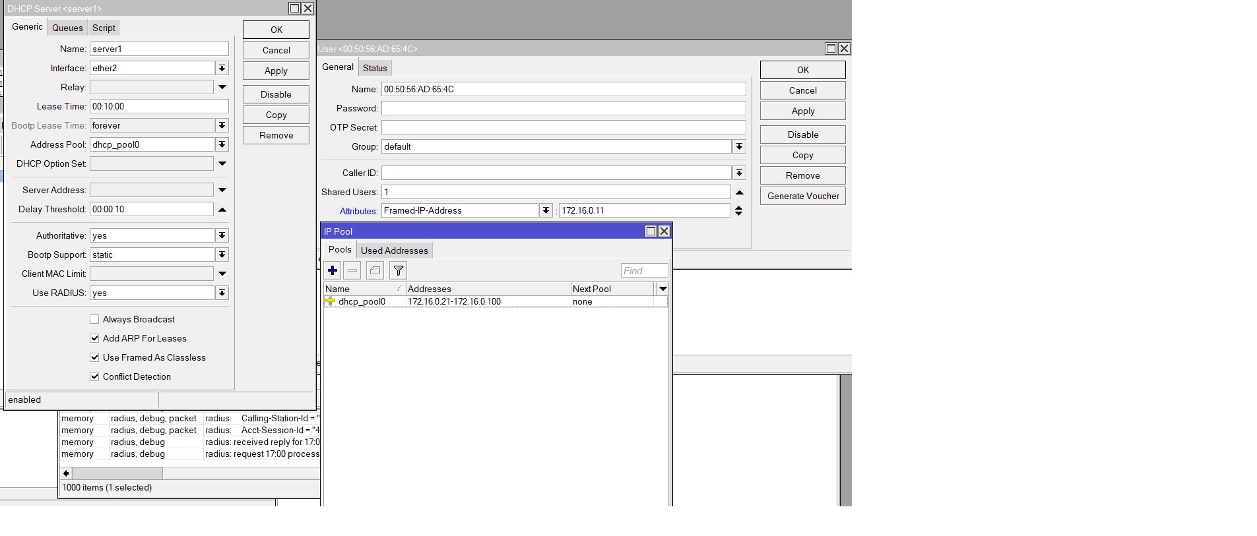The width and height of the screenshot is (1257, 536).
Task: Remove the user entry
Action: pyautogui.click(x=802, y=175)
